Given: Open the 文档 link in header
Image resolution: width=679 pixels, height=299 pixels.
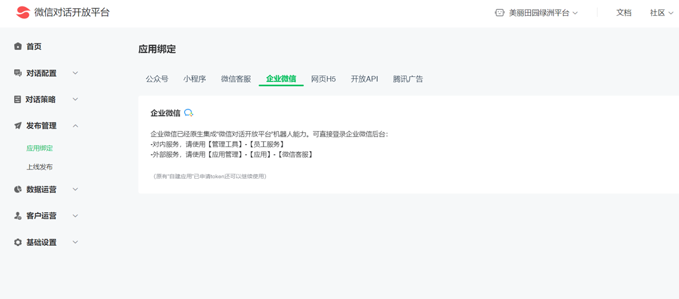Looking at the screenshot, I should coord(623,13).
